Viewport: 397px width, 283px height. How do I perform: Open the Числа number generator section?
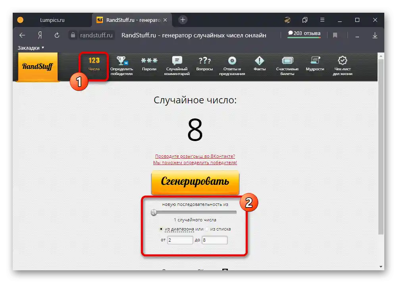(x=94, y=64)
